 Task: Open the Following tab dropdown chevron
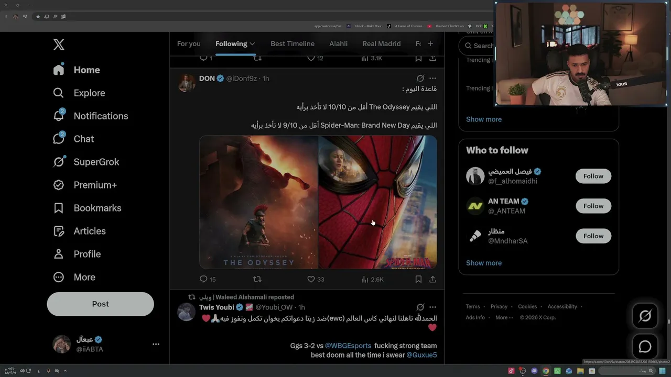252,44
